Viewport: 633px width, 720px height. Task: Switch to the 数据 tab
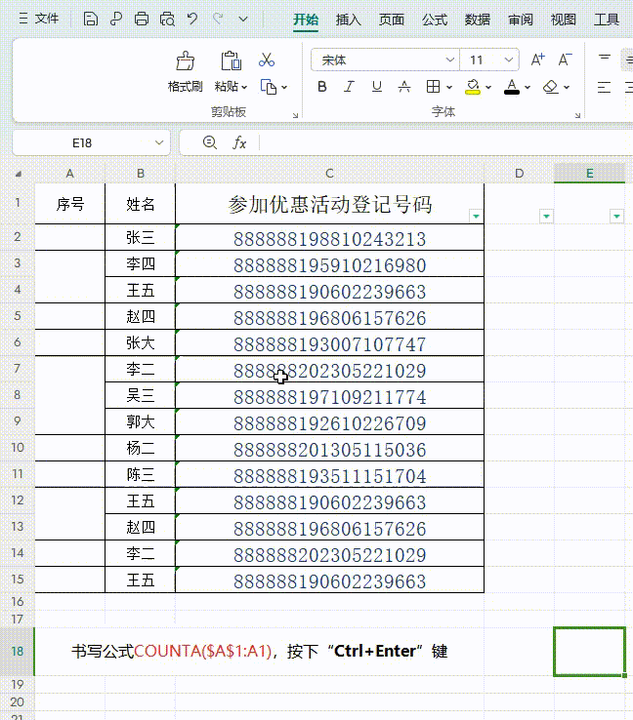477,20
